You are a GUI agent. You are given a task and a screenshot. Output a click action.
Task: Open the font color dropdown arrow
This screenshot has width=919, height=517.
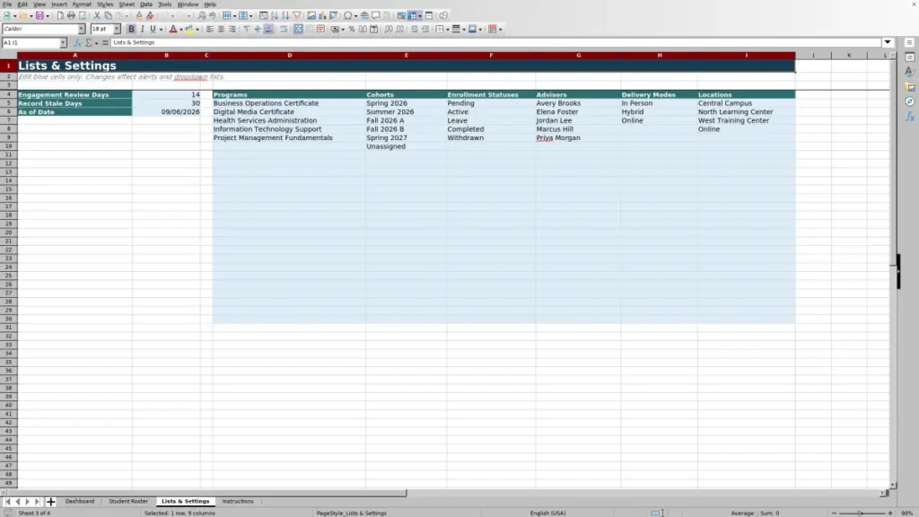(x=181, y=30)
